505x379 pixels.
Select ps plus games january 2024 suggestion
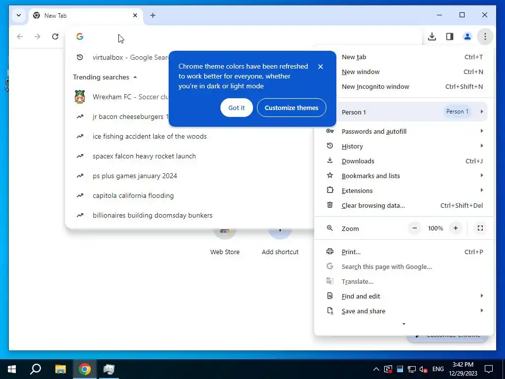pos(189,176)
